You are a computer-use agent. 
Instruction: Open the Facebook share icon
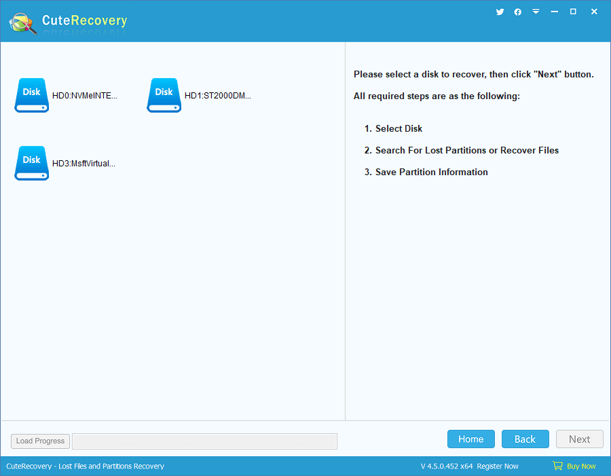click(517, 12)
